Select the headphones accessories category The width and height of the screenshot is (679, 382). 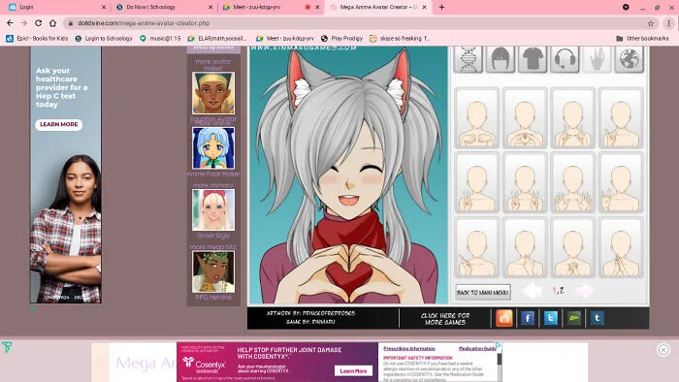pos(565,59)
